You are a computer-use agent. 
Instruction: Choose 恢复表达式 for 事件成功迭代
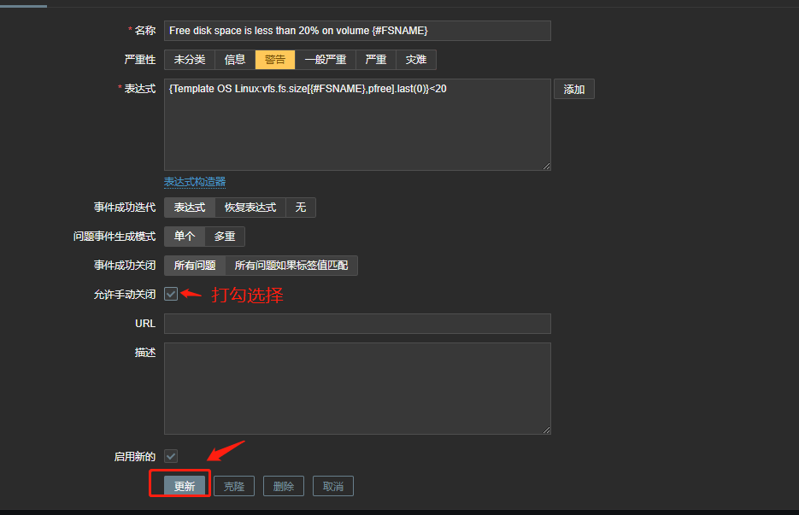[x=250, y=208]
